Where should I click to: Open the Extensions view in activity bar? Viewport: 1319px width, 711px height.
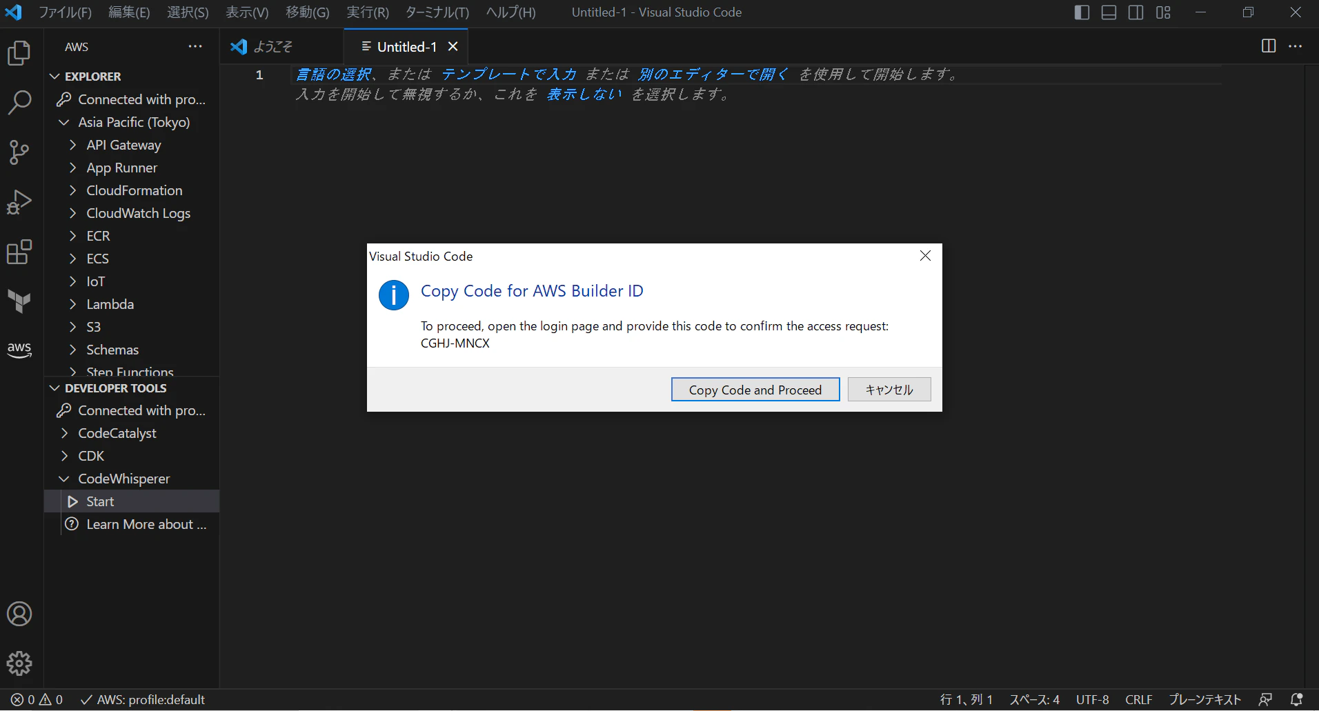pos(19,252)
